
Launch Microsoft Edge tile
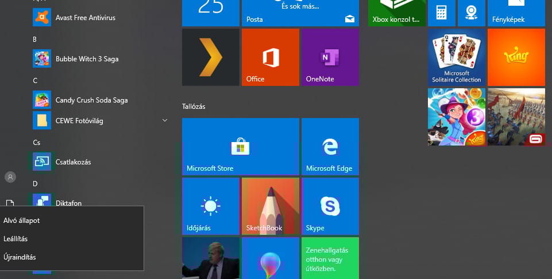click(330, 147)
